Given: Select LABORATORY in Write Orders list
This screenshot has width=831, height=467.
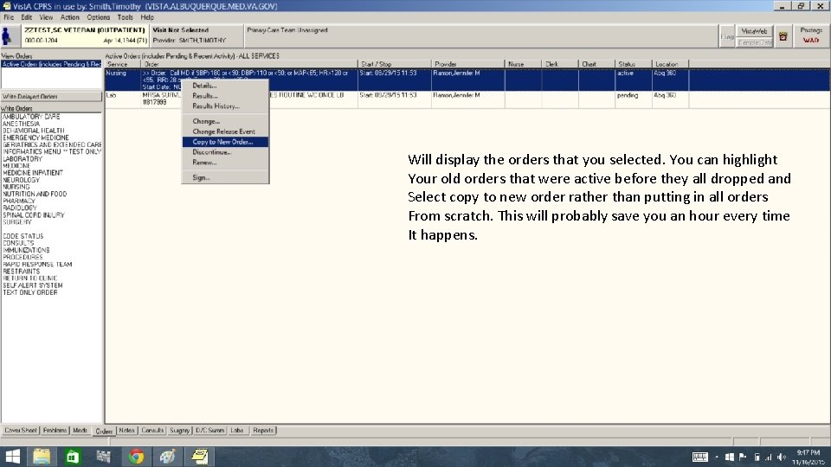Looking at the screenshot, I should point(23,159).
